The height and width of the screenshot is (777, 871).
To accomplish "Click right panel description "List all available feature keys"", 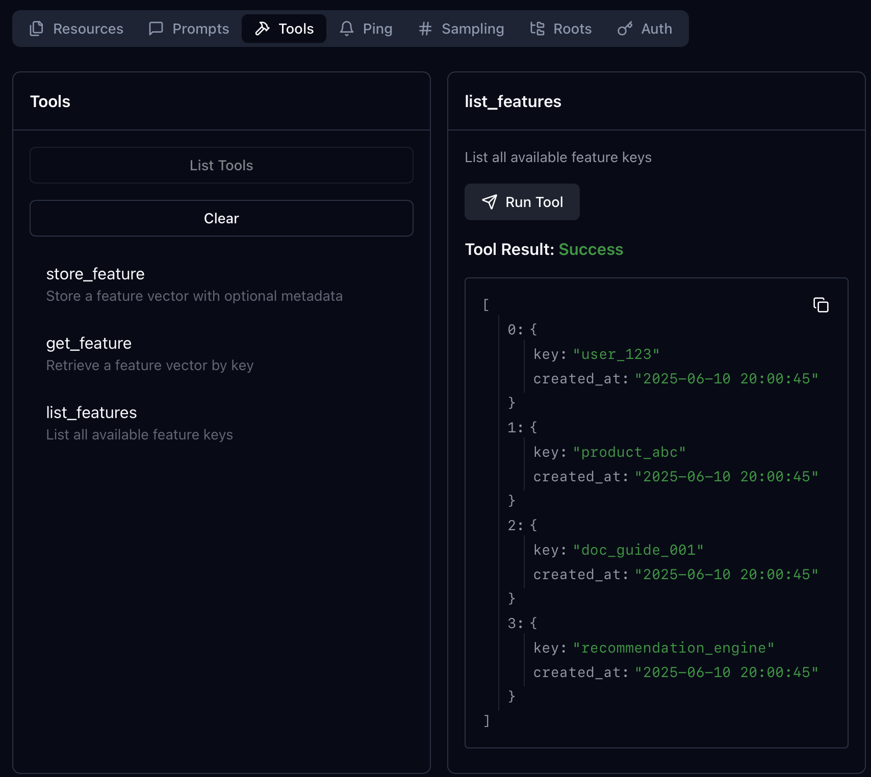I will [558, 157].
